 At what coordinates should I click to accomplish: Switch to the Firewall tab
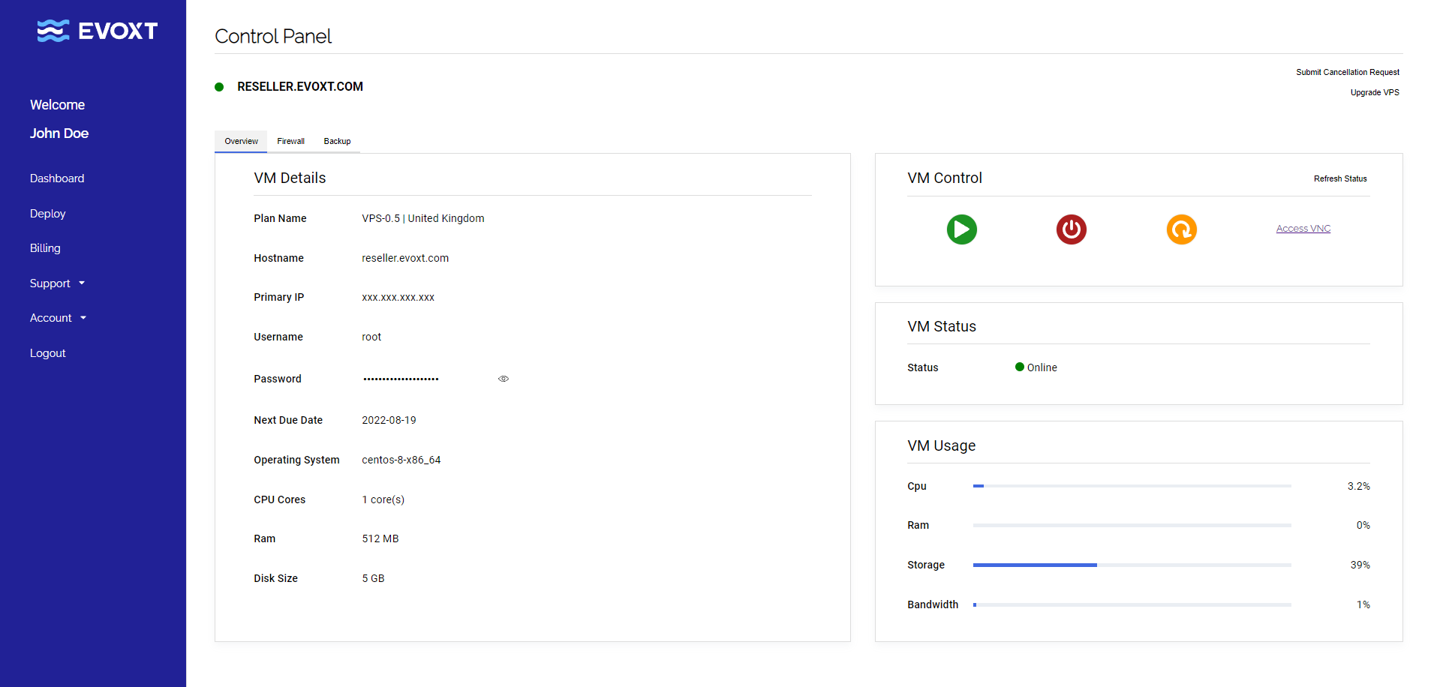(x=290, y=141)
